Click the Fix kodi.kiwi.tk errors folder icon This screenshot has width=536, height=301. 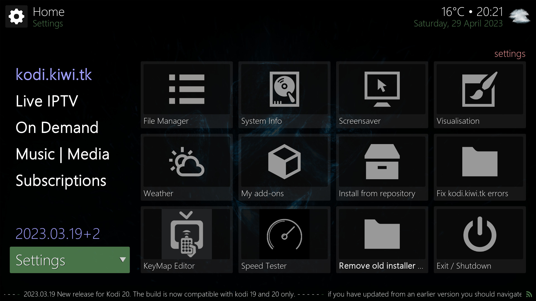click(x=480, y=162)
